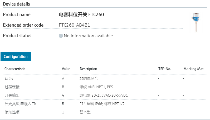Click the grey product status indicator dot
Image resolution: width=210 pixels, height=120 pixels.
pos(61,36)
